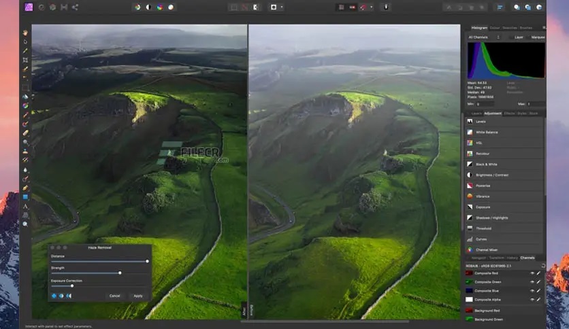The image size is (569, 329).
Task: Toggle editing for Composite Green channel
Action: pos(538,282)
